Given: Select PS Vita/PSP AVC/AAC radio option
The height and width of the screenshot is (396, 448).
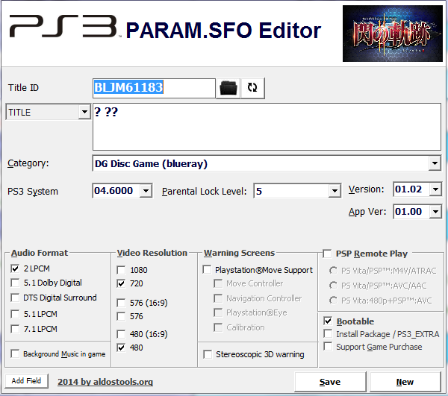Looking at the screenshot, I should (333, 286).
